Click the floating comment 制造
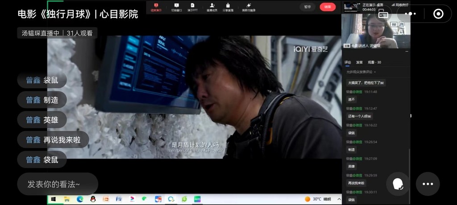 (x=42, y=100)
